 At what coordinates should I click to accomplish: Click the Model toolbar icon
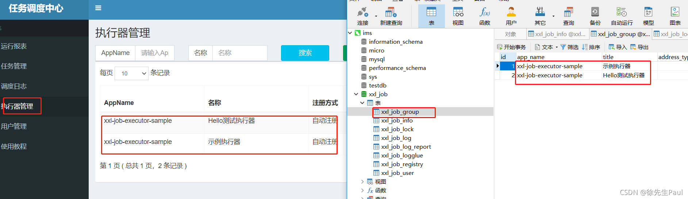(649, 16)
